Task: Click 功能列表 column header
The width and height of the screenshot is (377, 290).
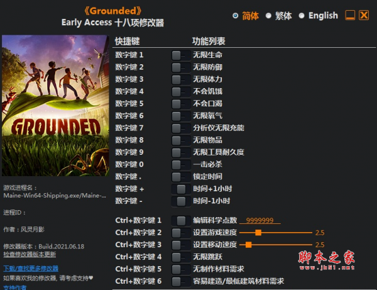Action: pos(209,41)
